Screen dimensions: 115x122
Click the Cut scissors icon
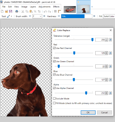23,11
